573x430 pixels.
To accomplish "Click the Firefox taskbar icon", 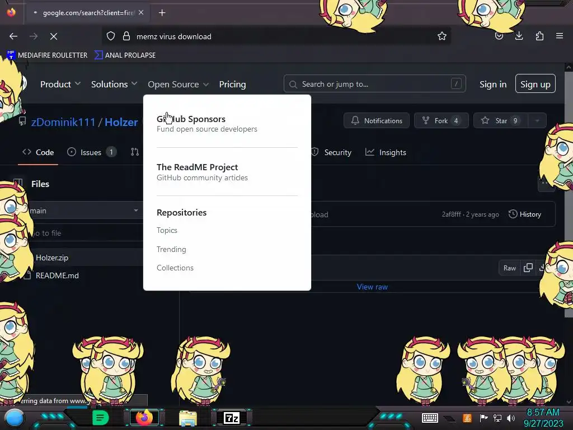I will (x=144, y=418).
